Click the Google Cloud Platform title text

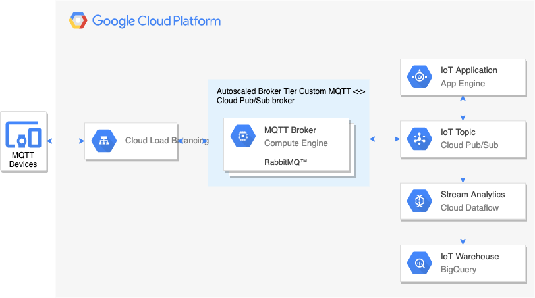click(157, 21)
